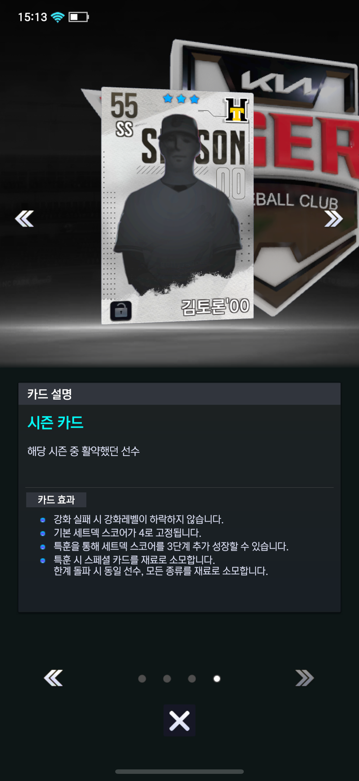Show the next card with the right double arrow beside the card
359x781 pixels.
coord(334,218)
